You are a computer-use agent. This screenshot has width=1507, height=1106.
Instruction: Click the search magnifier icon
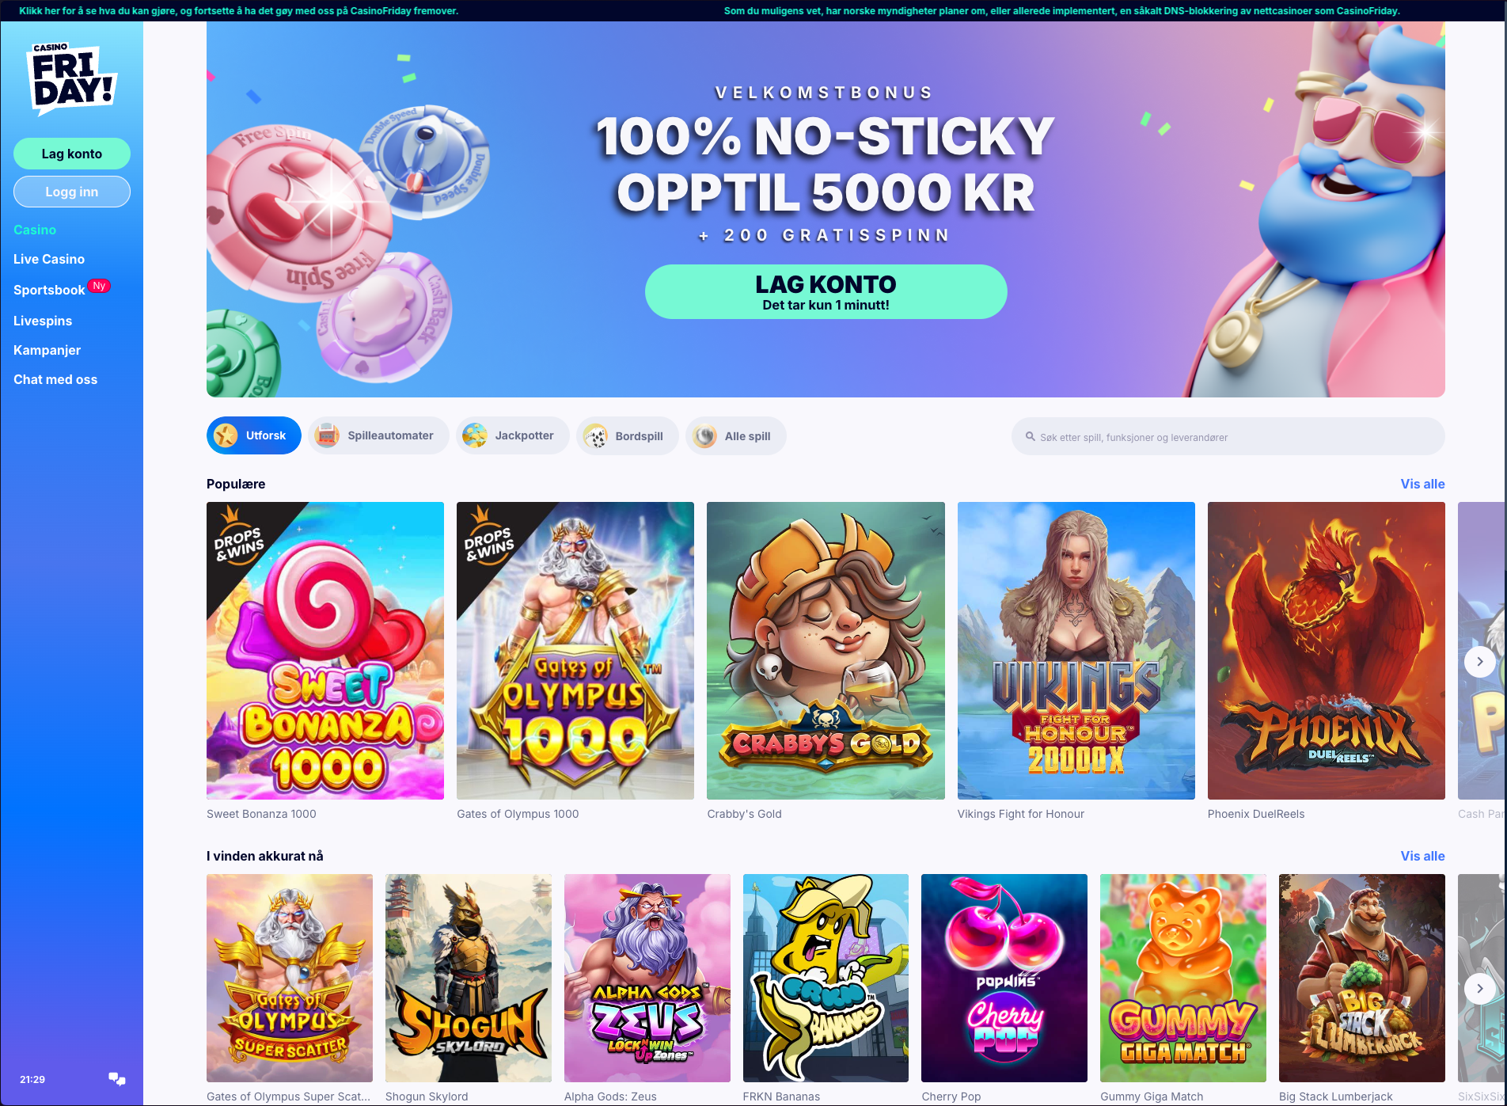1030,436
